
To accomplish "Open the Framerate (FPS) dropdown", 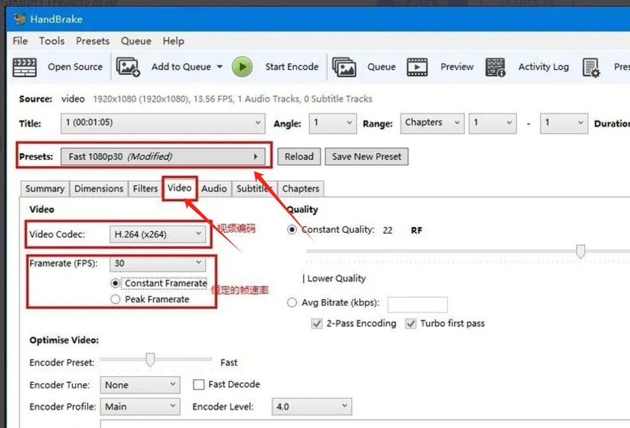I will (158, 263).
